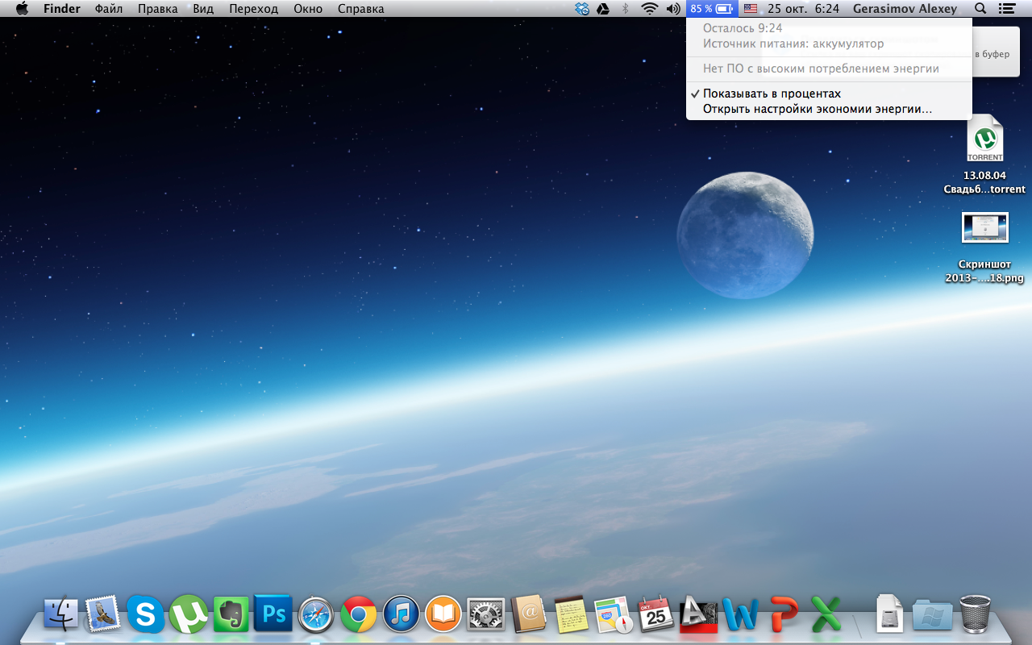Open the Trash in the Dock
The image size is (1032, 645).
(975, 614)
